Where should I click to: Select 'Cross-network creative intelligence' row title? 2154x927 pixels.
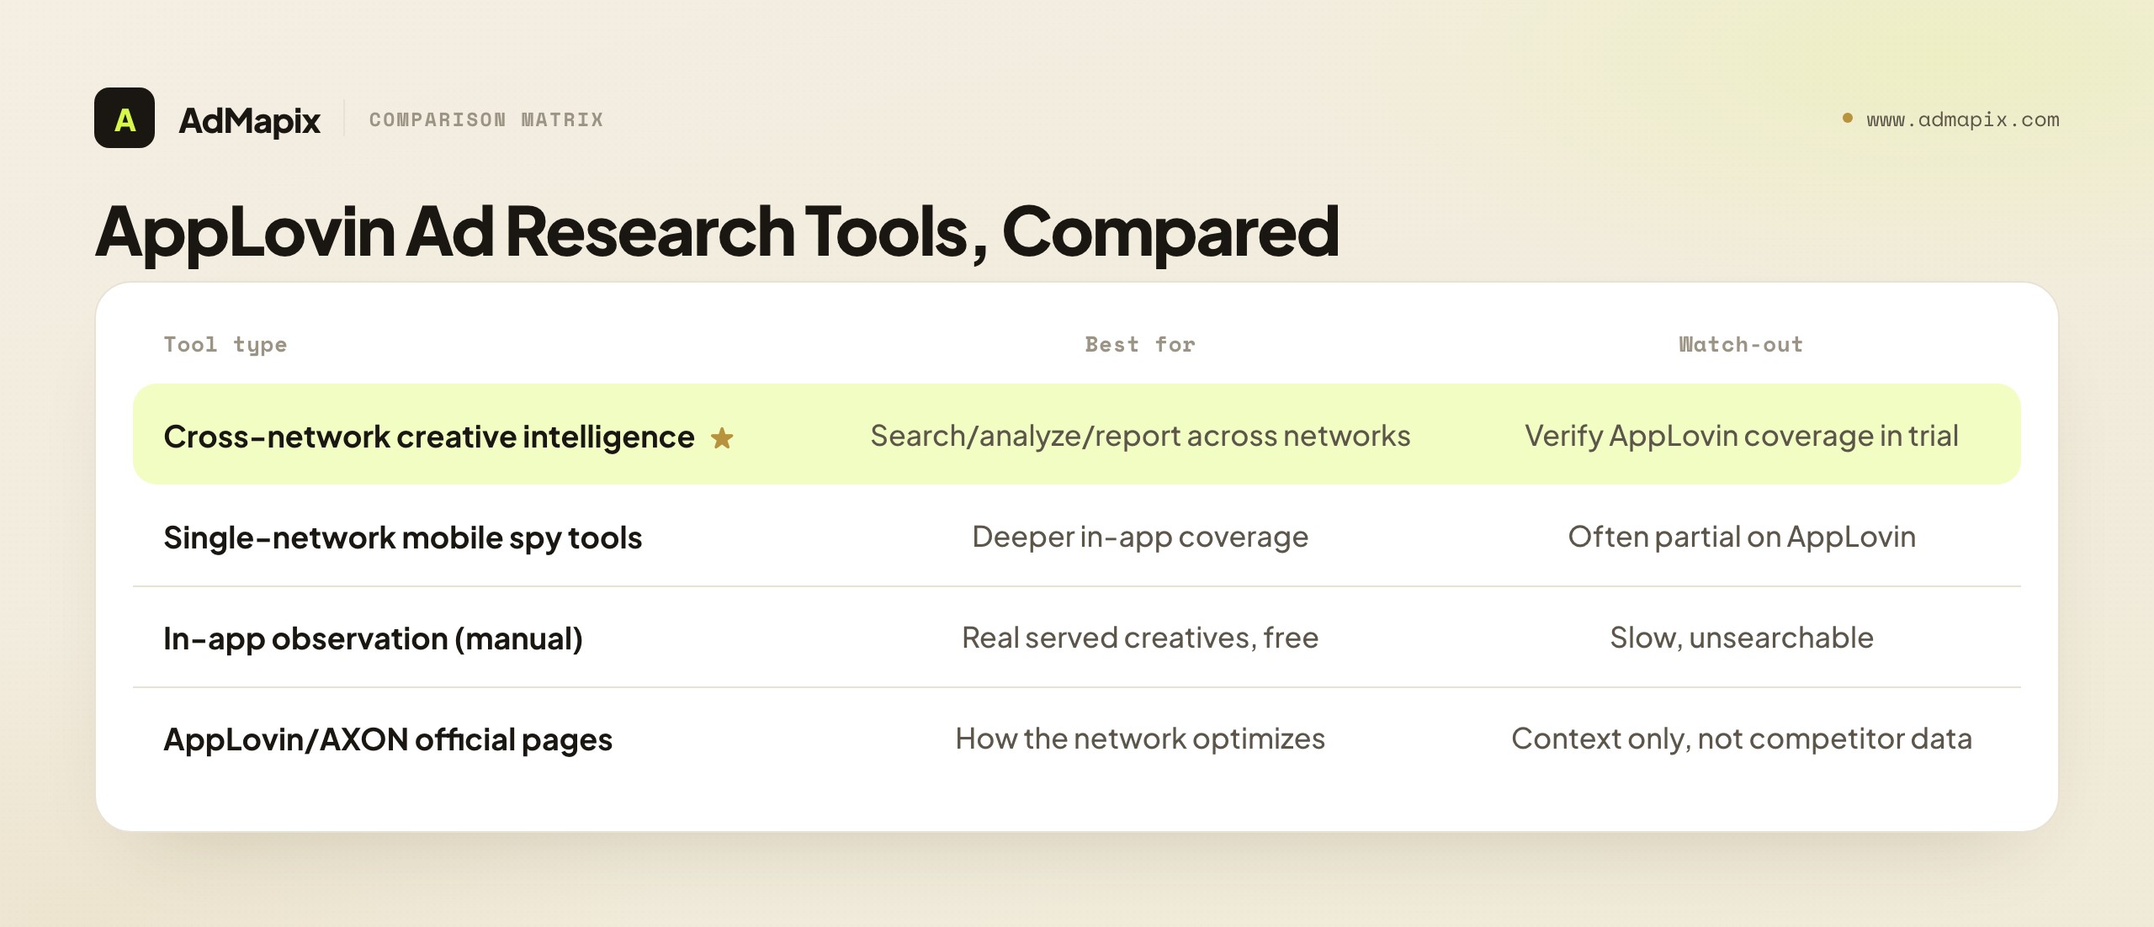coord(429,437)
